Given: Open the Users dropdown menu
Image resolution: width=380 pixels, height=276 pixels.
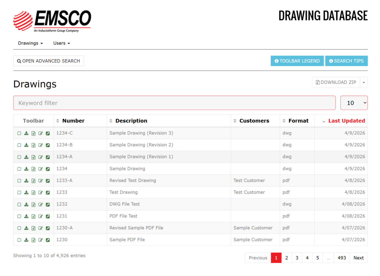Looking at the screenshot, I should click(x=62, y=43).
